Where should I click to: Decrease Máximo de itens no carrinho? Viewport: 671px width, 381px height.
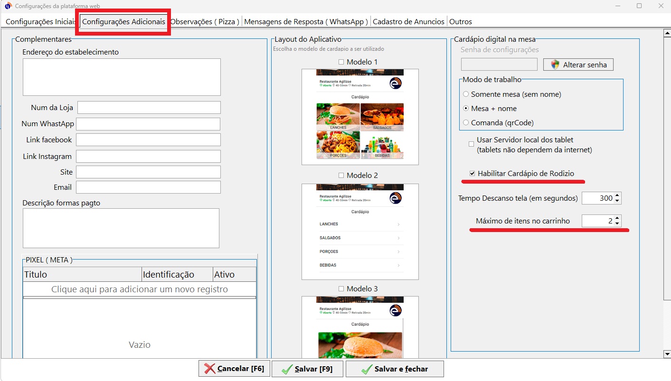[x=617, y=223]
